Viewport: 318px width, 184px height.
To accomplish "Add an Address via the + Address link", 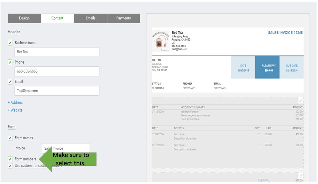I will point(15,102).
